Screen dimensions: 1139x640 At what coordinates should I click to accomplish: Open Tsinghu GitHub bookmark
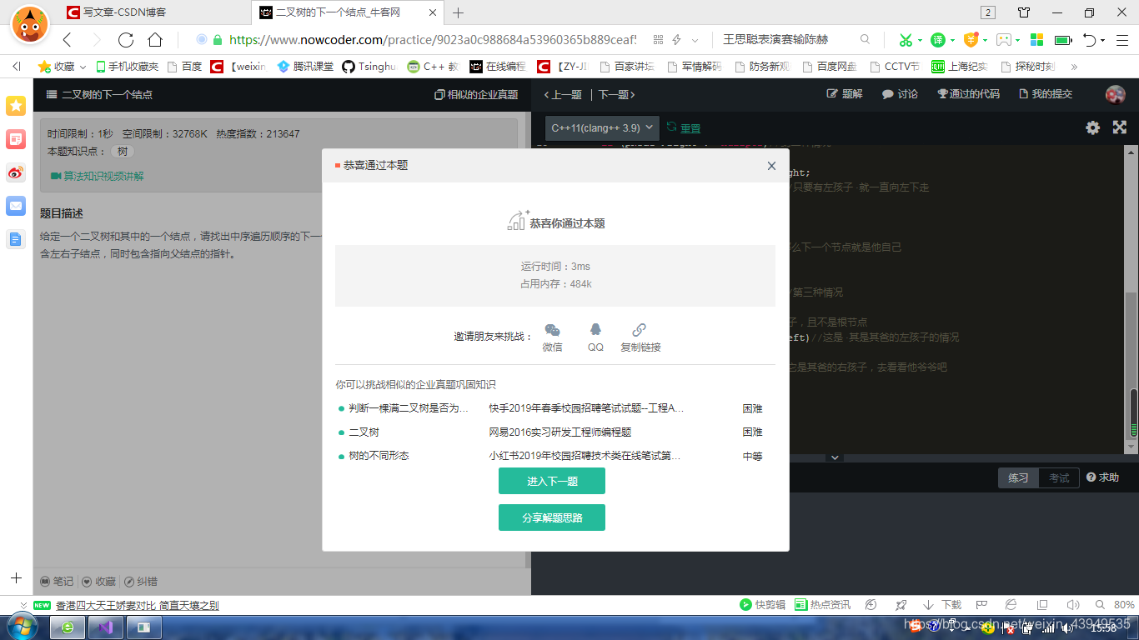coord(369,67)
